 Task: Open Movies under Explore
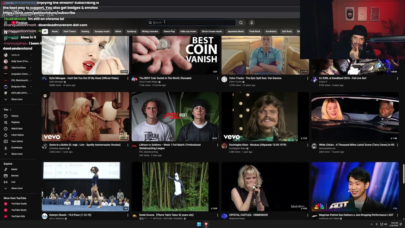click(x=15, y=176)
